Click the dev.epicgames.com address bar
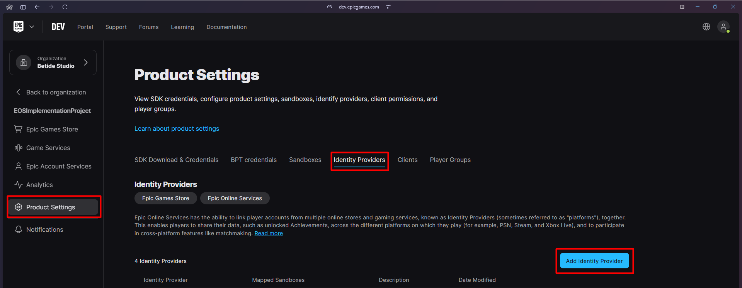 click(x=359, y=7)
